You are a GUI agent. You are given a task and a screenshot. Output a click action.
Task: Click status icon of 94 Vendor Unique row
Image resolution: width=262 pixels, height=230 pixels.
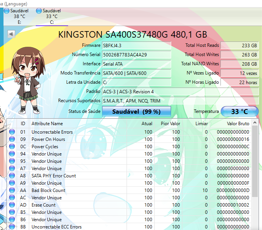12,154
